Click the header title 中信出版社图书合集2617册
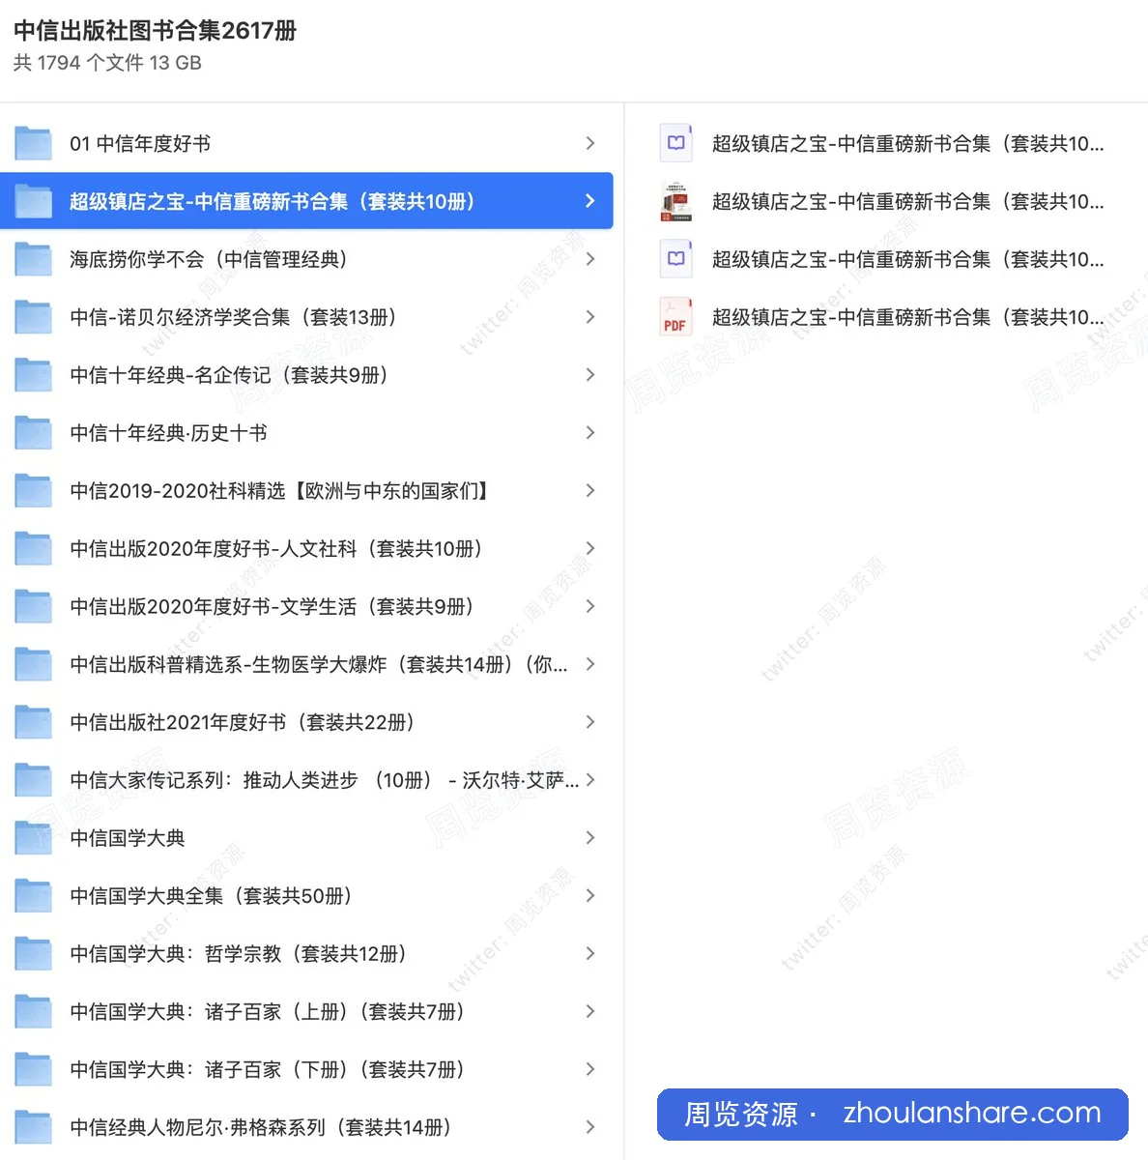The width and height of the screenshot is (1148, 1160). click(x=156, y=31)
